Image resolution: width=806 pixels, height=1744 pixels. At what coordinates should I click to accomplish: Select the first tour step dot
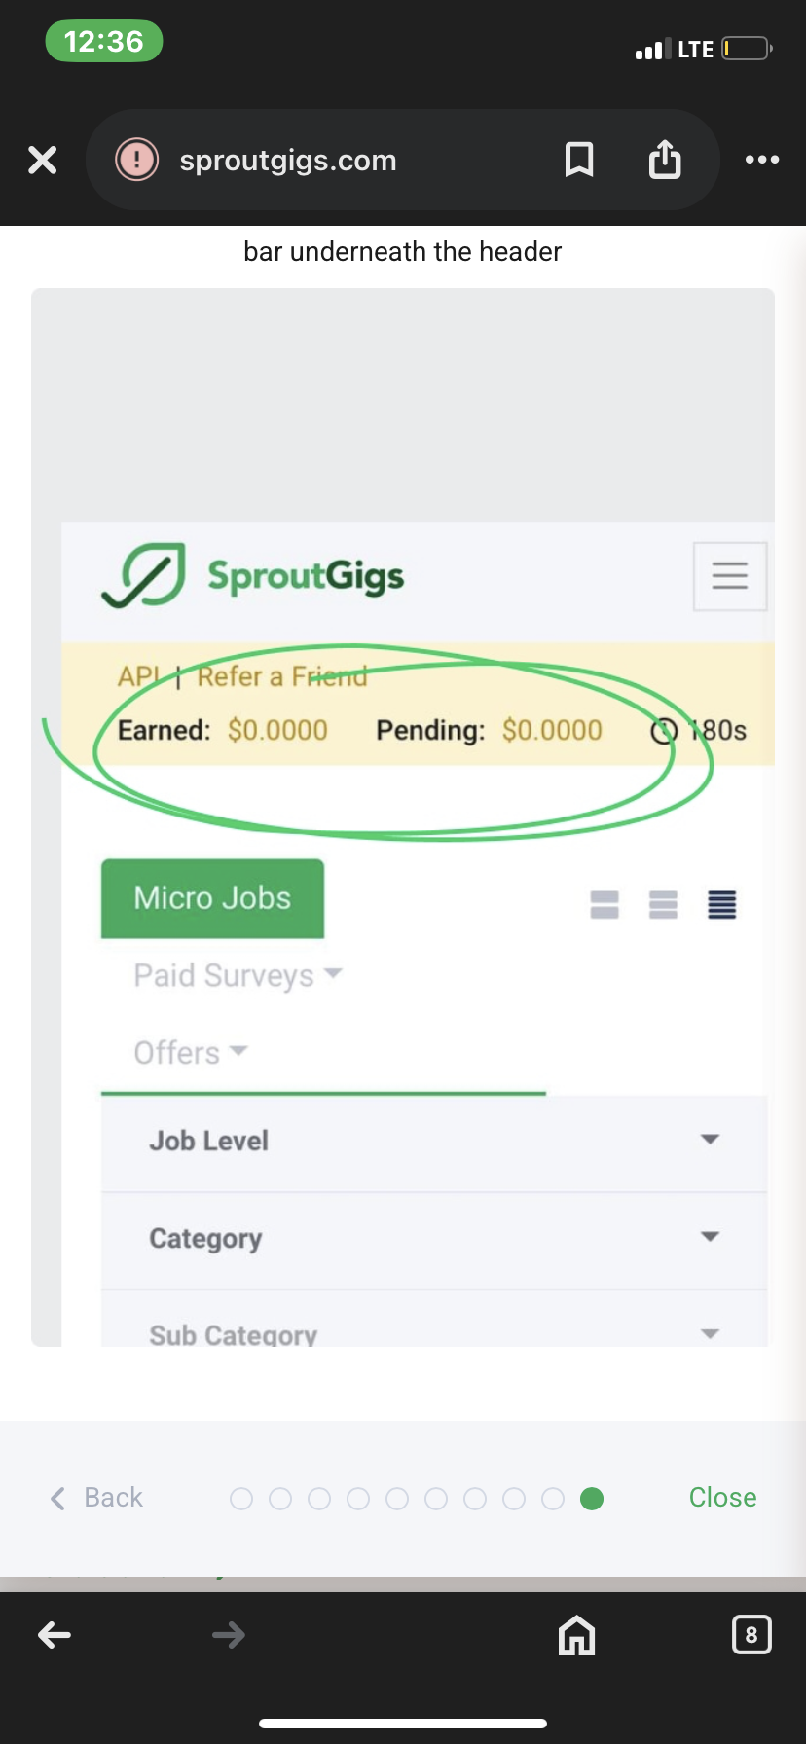coord(241,1499)
